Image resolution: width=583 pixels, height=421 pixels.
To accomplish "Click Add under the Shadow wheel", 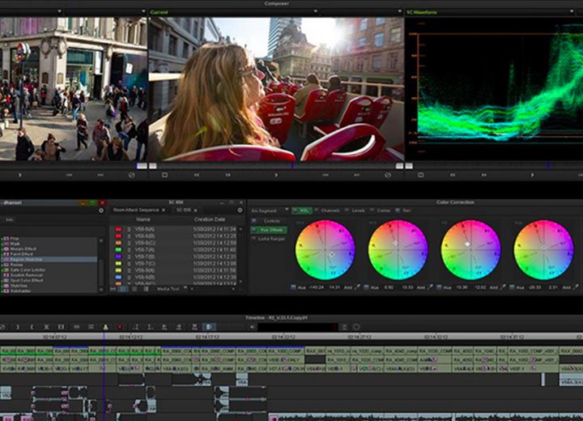I will pos(347,287).
